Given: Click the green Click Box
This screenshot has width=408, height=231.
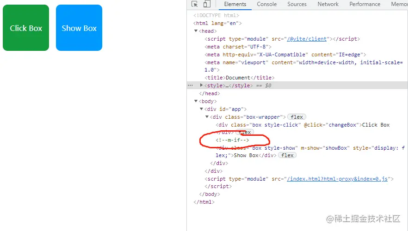Looking at the screenshot, I should pos(26,28).
